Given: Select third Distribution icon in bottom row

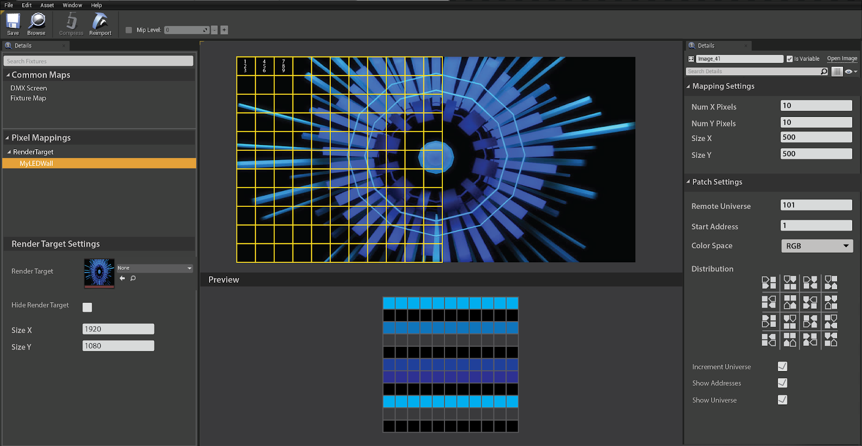Looking at the screenshot, I should click(x=810, y=339).
